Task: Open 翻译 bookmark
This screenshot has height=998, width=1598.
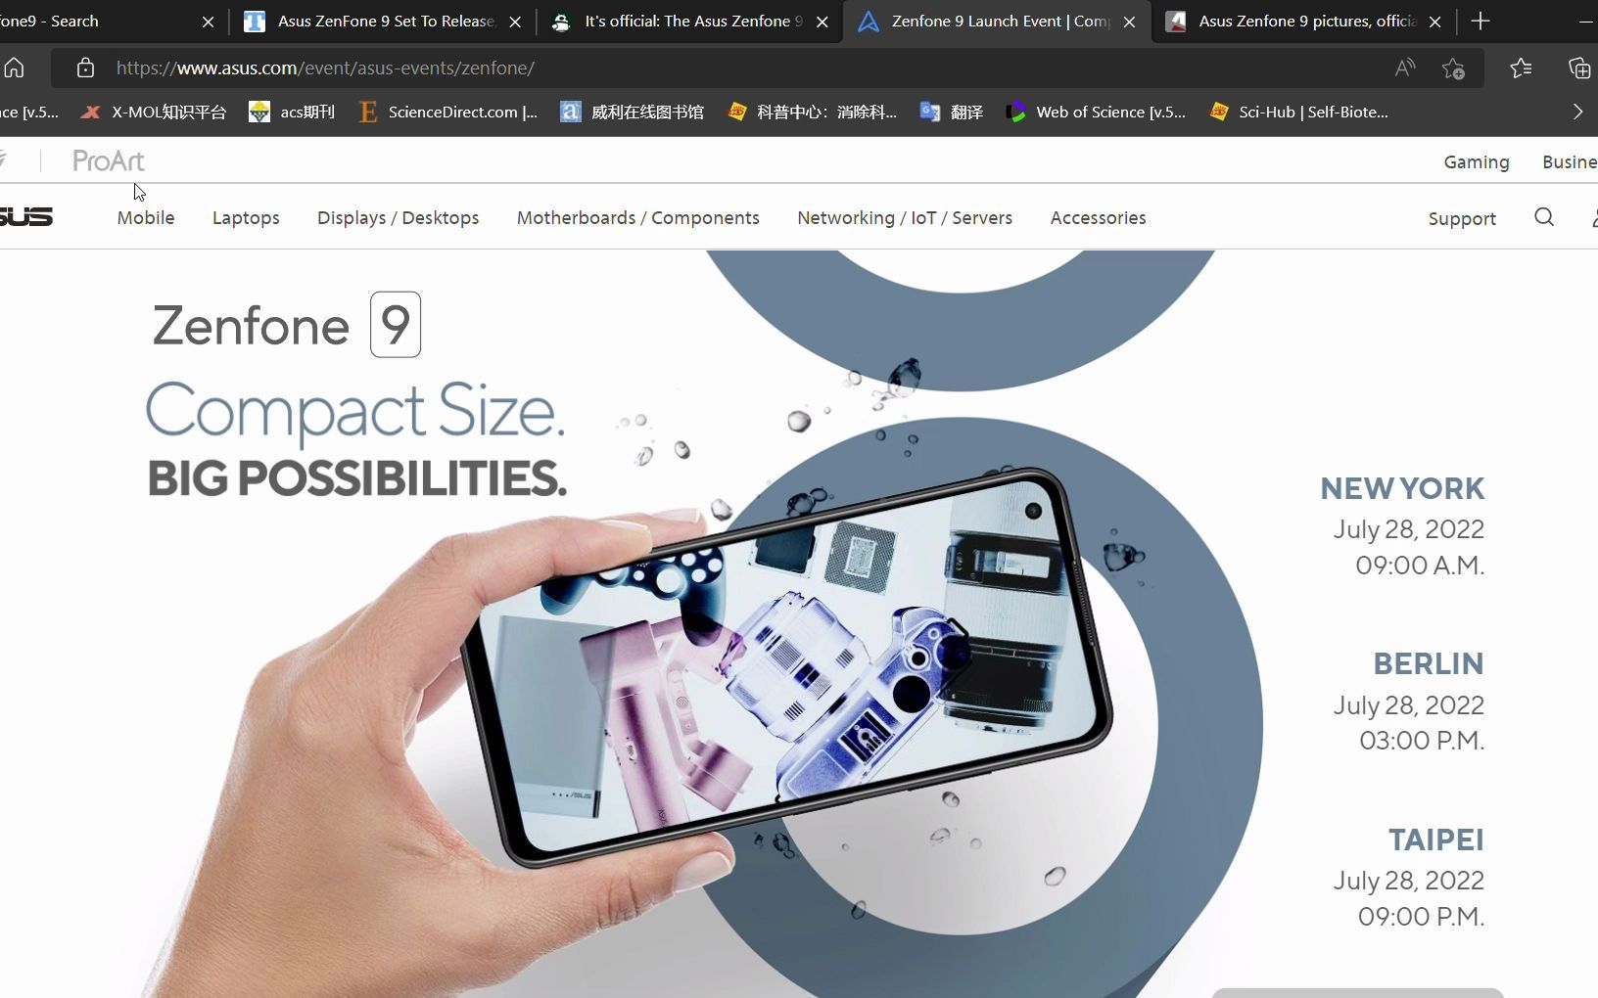Action: [951, 112]
